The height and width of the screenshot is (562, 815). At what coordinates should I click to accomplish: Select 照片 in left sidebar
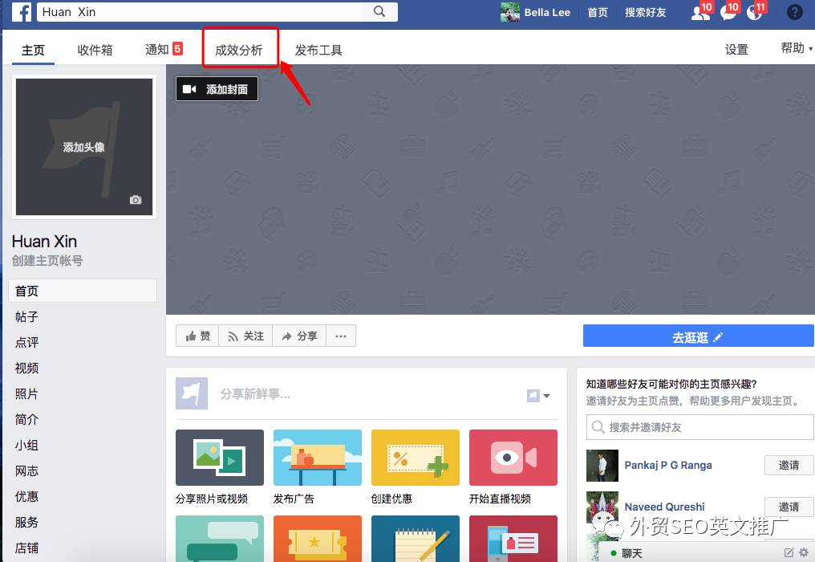coord(26,393)
